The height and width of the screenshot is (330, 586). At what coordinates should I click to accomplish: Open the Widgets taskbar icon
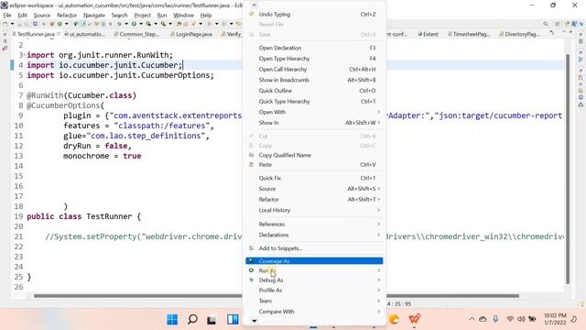tap(233, 320)
